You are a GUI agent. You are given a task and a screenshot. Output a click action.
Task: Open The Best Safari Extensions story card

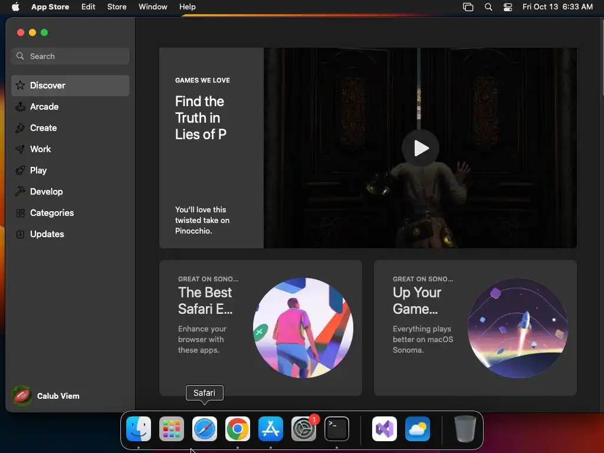tap(260, 328)
